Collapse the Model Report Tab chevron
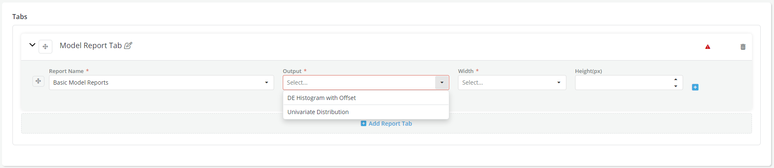Screen dimensions: 774x168 tap(32, 45)
